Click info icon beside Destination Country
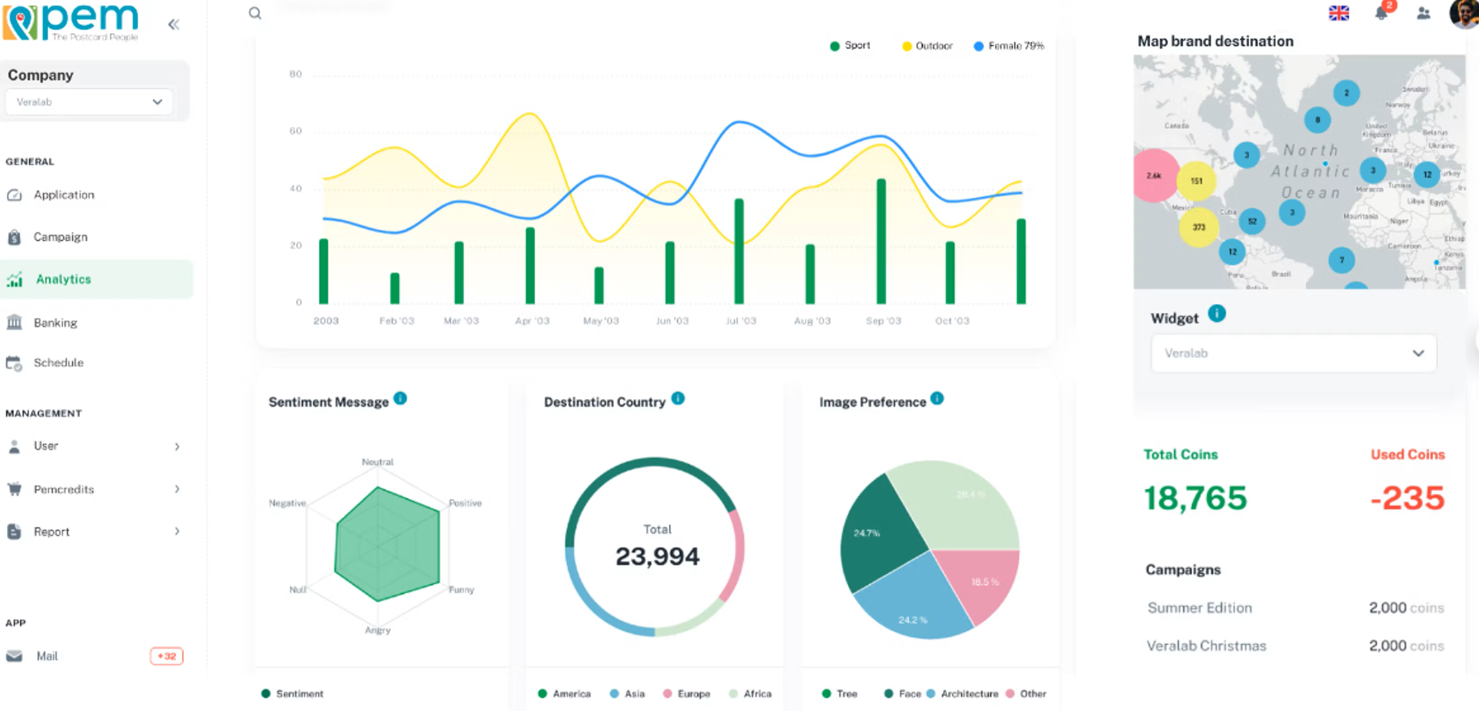 coord(678,398)
